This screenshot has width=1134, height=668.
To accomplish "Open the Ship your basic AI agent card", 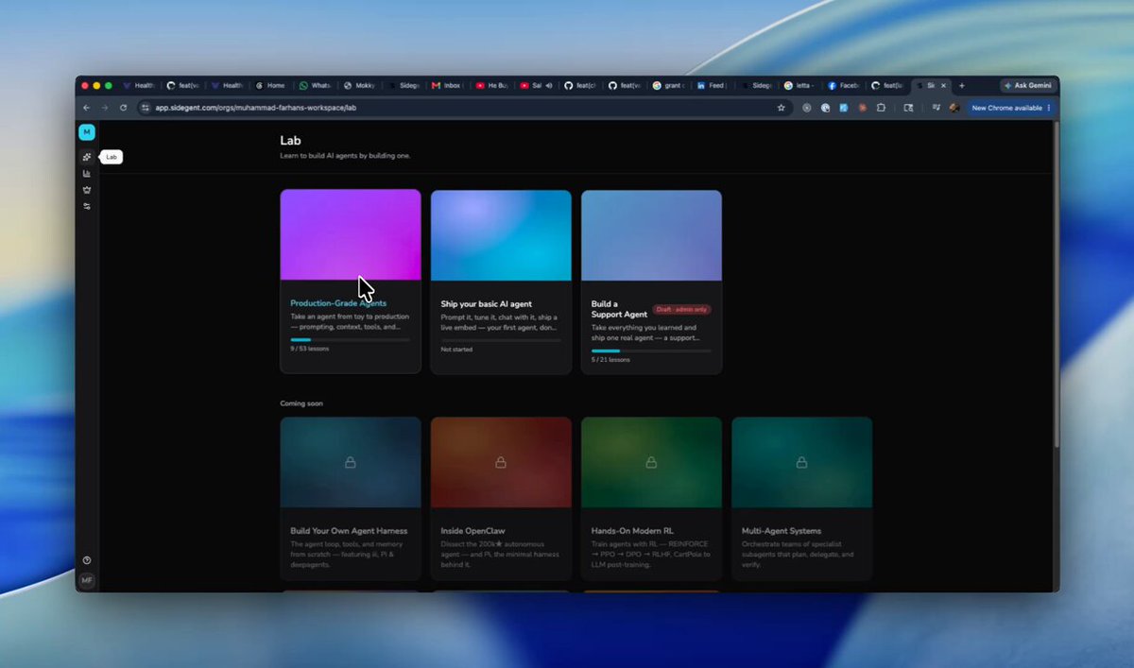I will coord(501,282).
